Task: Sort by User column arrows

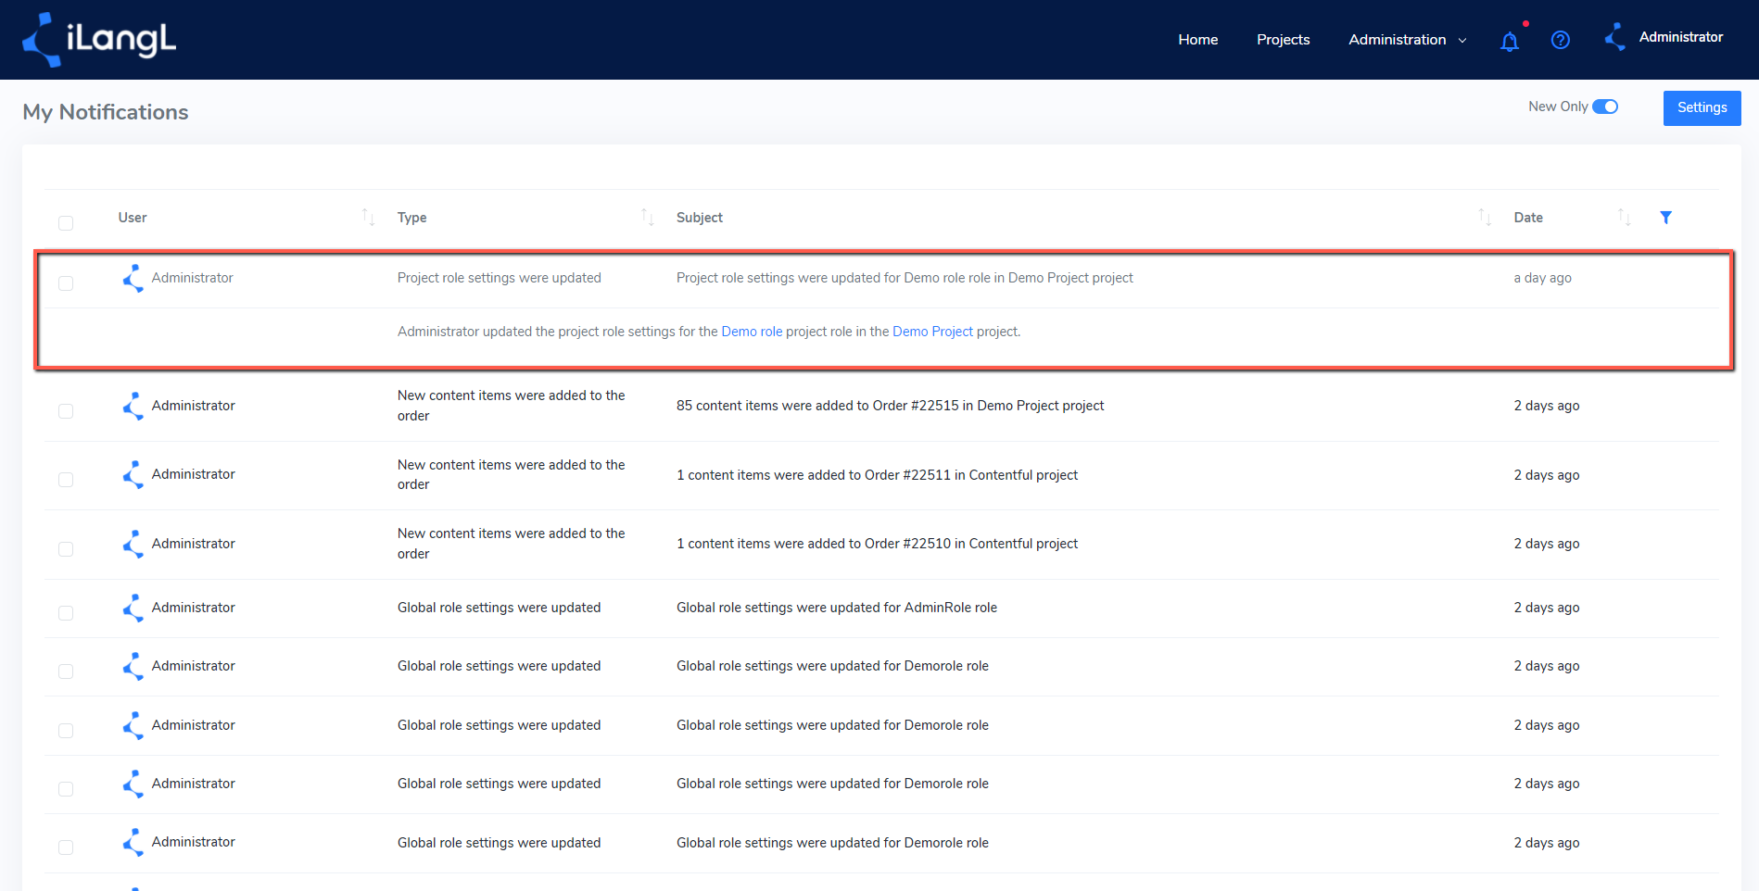Action: pyautogui.click(x=368, y=218)
